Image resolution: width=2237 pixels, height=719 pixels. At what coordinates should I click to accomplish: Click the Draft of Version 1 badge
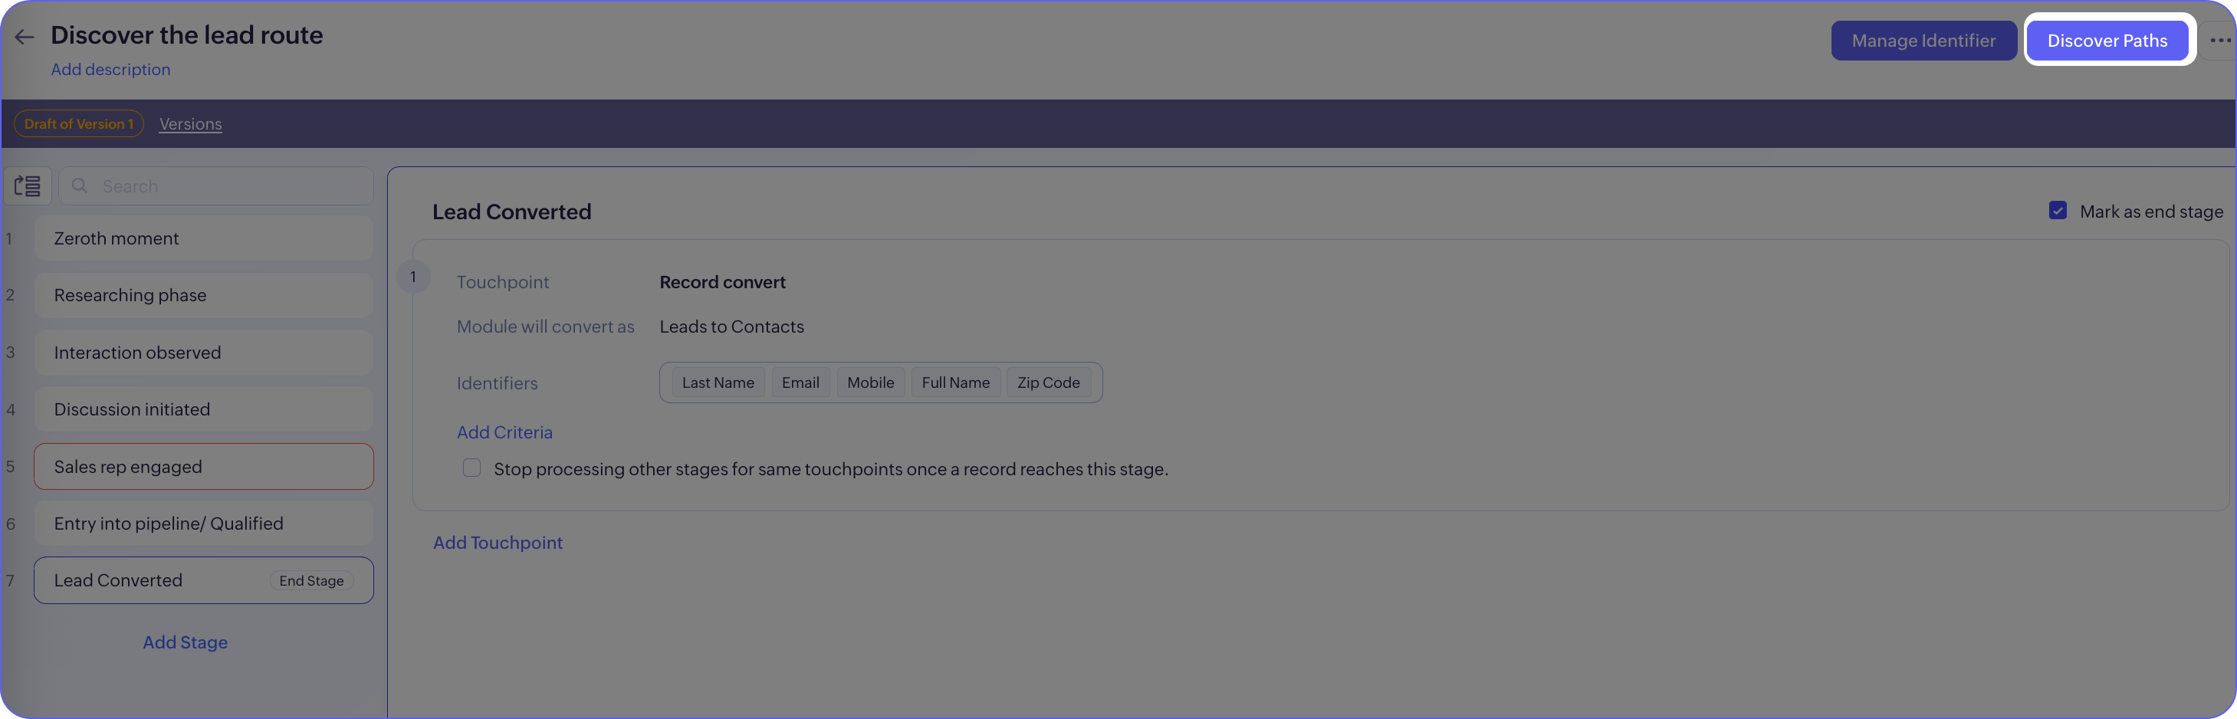point(79,123)
